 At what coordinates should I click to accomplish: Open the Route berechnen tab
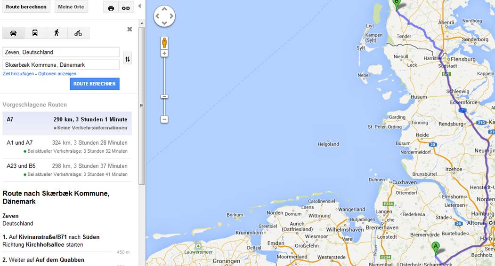point(26,7)
